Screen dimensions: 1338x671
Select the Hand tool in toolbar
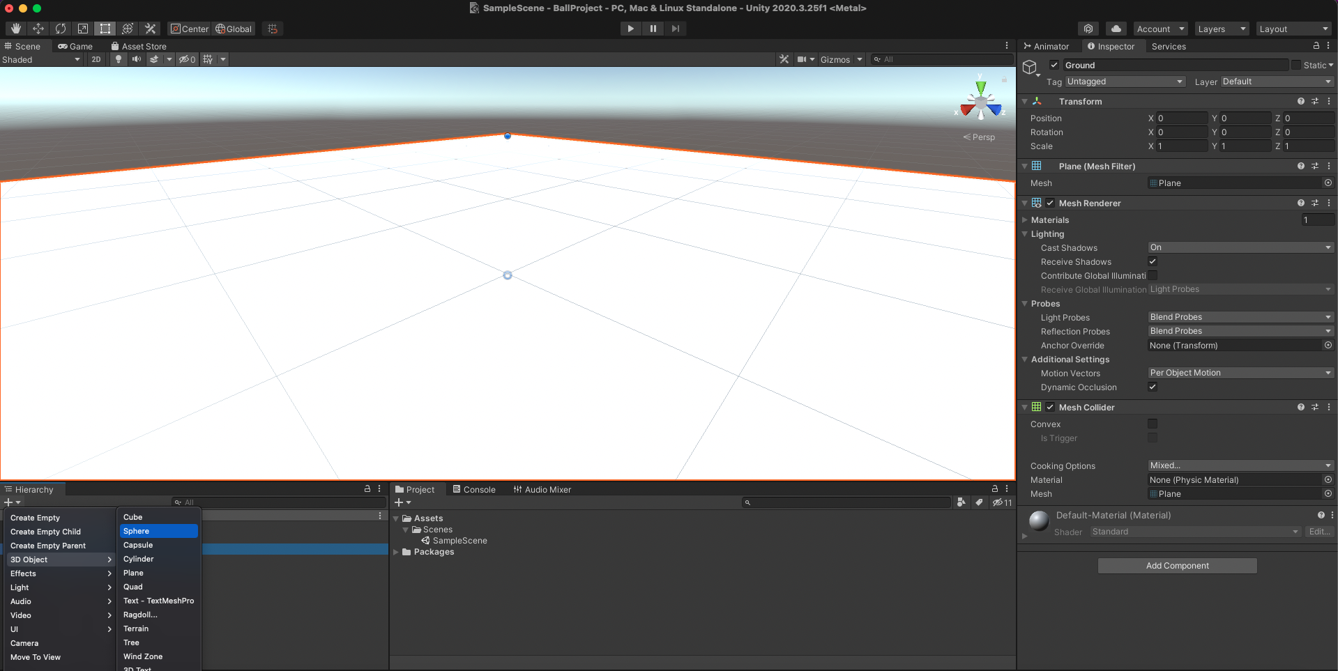click(16, 29)
